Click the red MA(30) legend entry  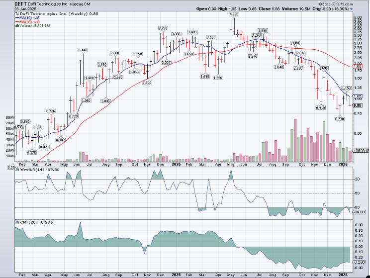(29, 21)
